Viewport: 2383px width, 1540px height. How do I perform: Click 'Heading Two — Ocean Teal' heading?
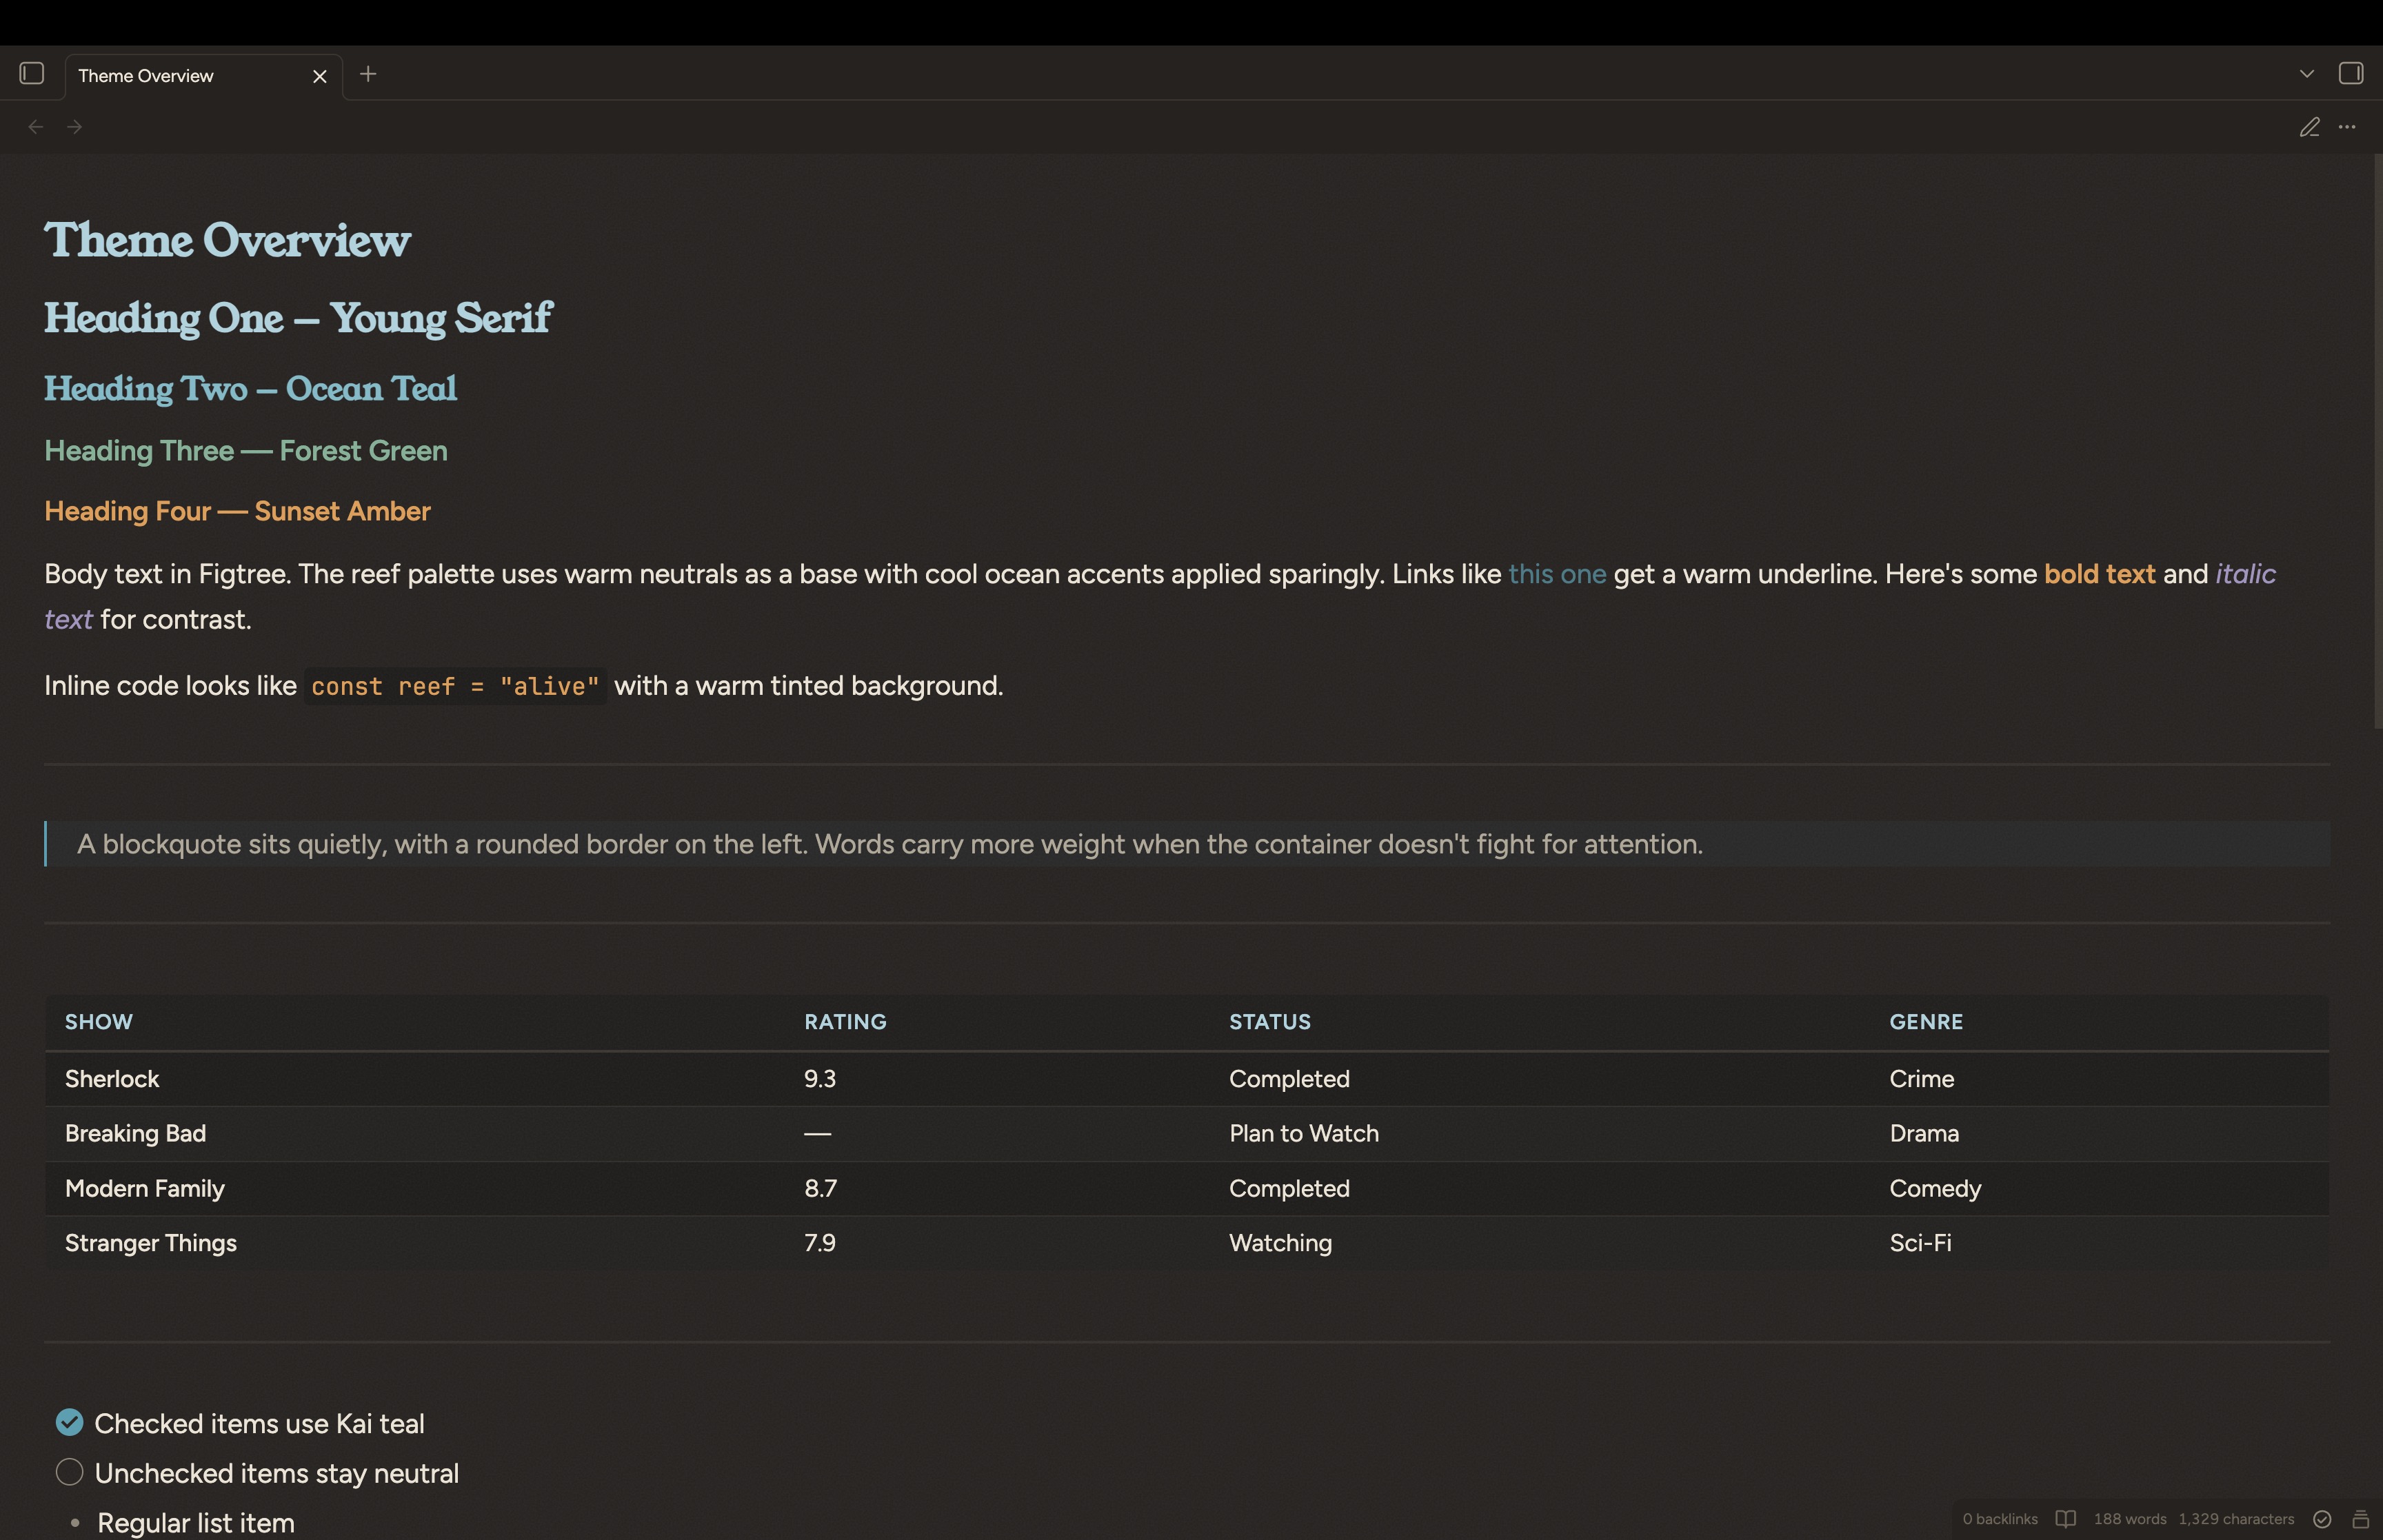coord(250,388)
